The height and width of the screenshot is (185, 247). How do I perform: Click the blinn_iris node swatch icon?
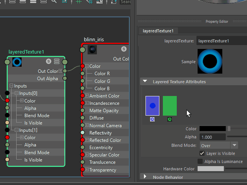(x=92, y=49)
